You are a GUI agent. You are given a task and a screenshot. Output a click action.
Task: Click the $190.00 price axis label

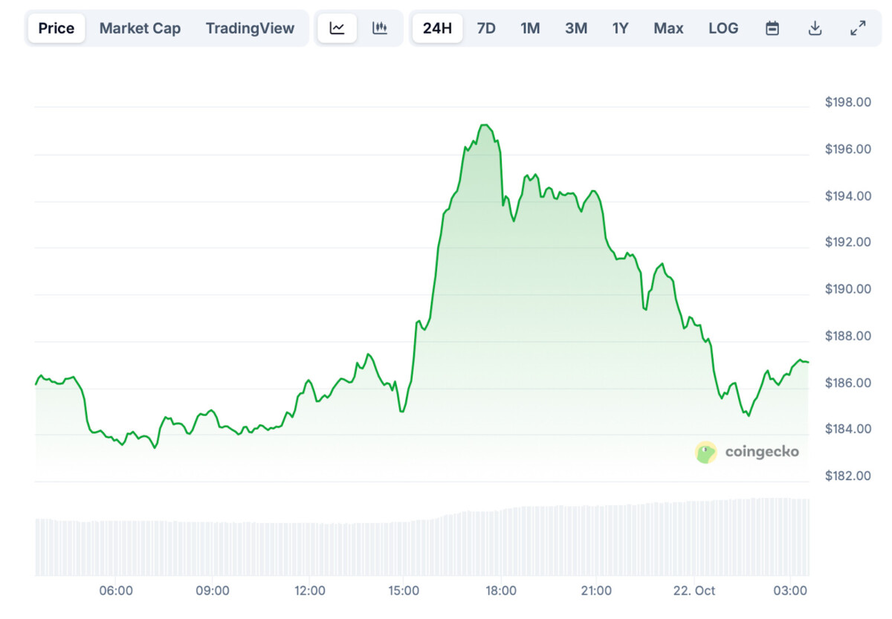847,289
